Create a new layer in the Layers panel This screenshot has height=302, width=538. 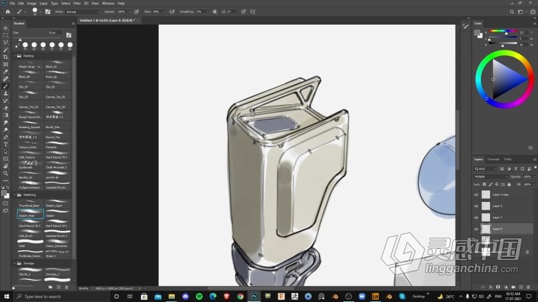pyautogui.click(x=521, y=287)
